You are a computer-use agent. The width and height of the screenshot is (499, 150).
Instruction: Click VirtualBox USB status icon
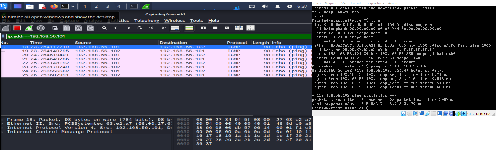pos(428,114)
